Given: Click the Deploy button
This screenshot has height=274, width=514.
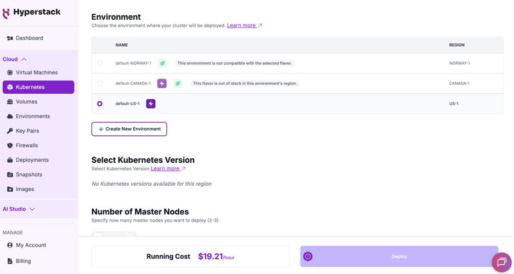Looking at the screenshot, I should 399,256.
